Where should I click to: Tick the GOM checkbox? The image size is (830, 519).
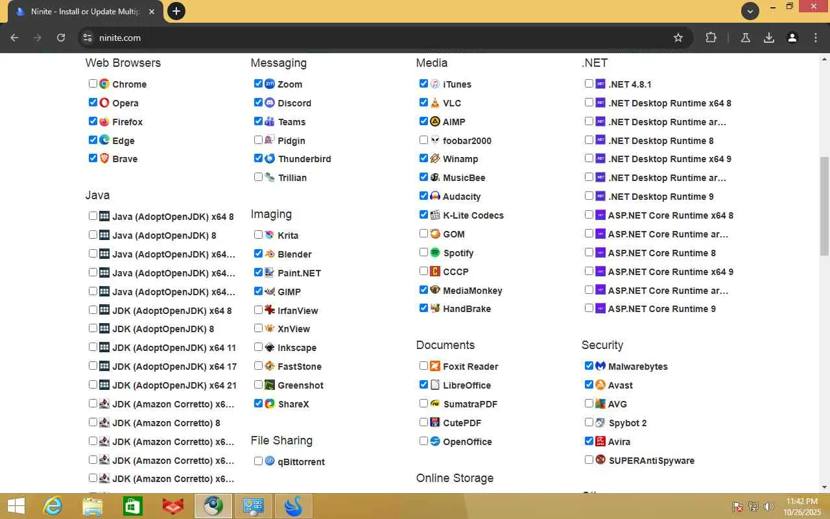coord(423,234)
